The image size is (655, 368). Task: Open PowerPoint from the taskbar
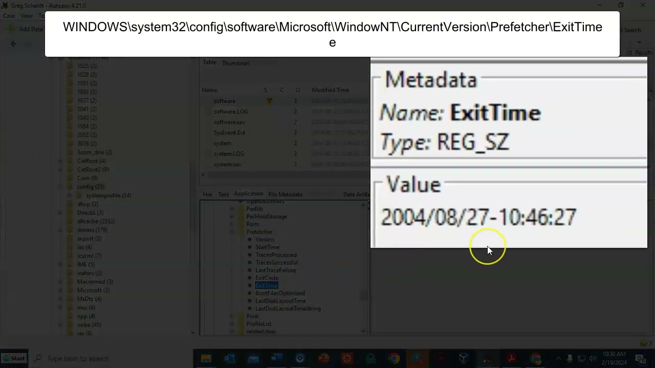click(x=323, y=359)
